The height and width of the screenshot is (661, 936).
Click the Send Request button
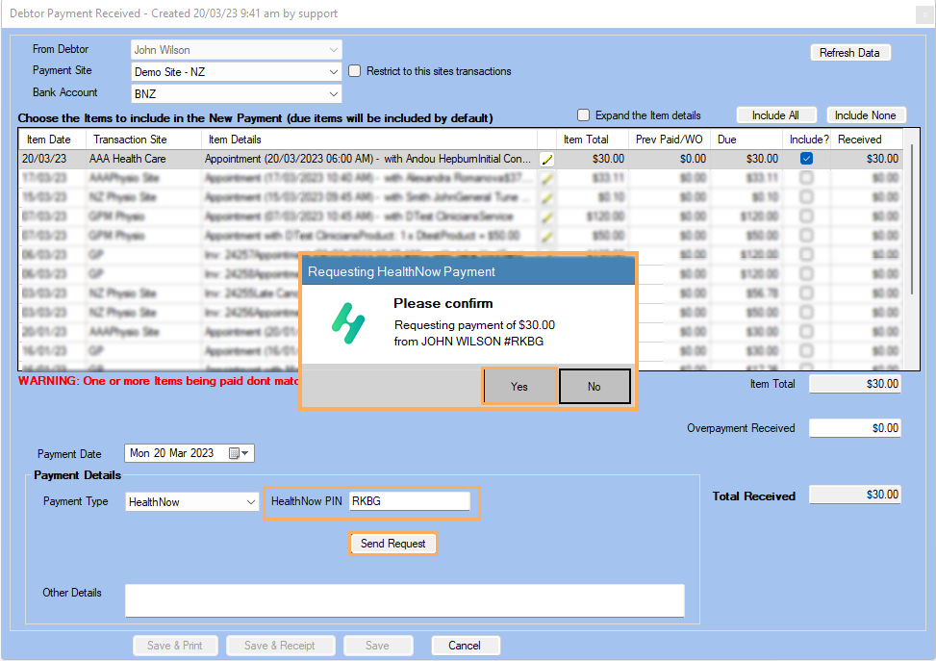[x=392, y=544]
